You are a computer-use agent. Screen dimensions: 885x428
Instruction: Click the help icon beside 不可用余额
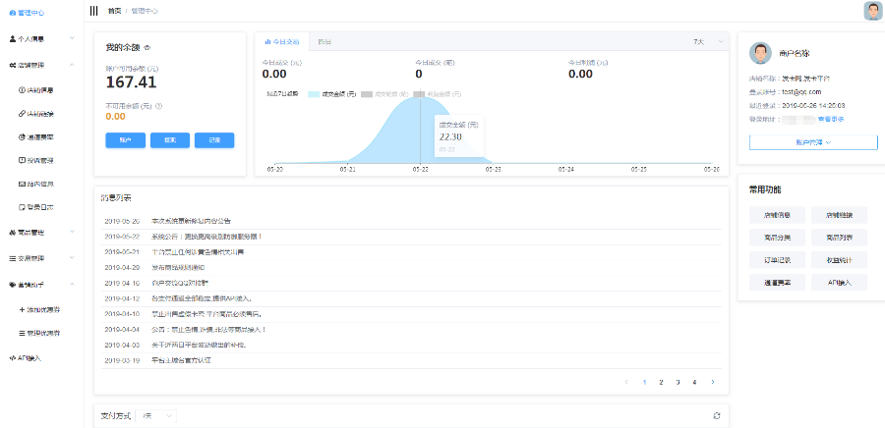coord(158,105)
